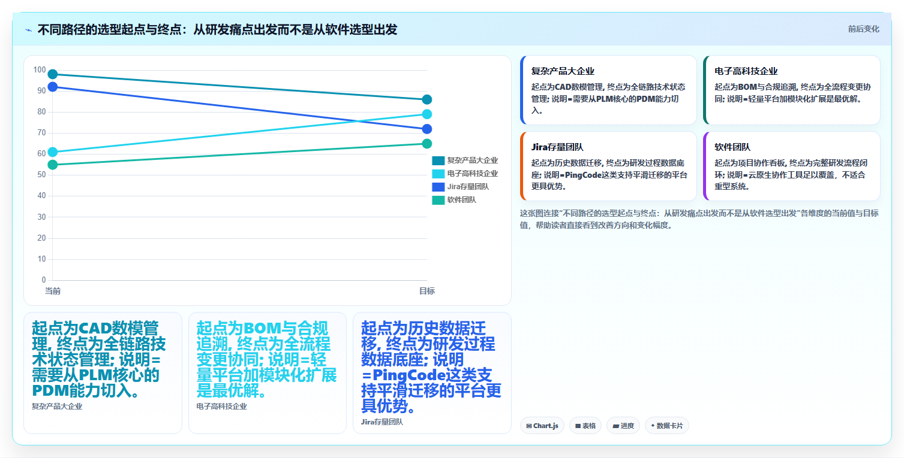Viewport: 904px width, 458px height.
Task: Click the y-axis value 50
Action: (41, 175)
